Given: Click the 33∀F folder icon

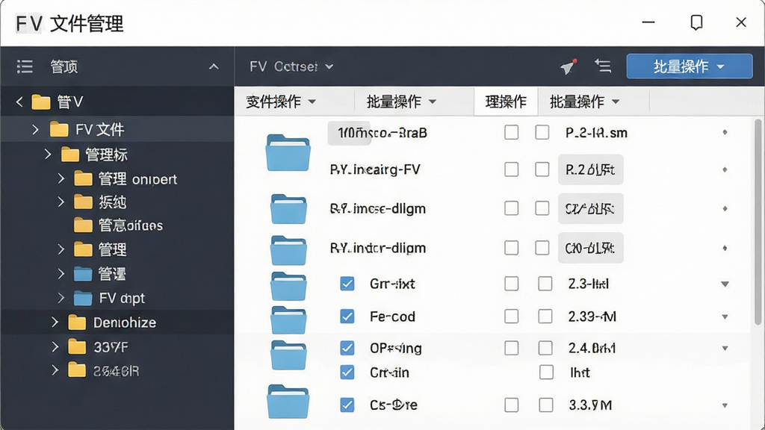Looking at the screenshot, I should click(77, 346).
